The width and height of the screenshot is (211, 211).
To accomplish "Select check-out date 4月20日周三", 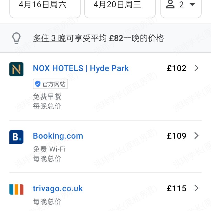I will point(117,5).
